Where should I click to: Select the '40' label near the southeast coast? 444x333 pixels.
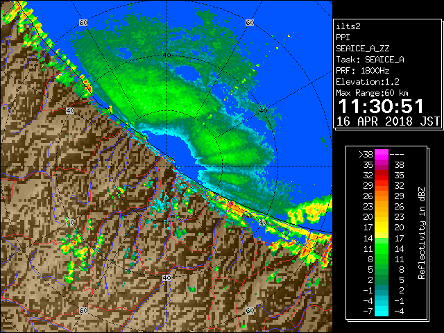tap(263, 222)
